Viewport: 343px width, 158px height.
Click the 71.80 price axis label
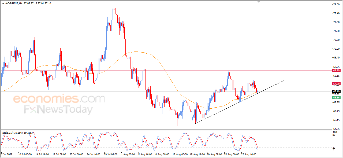click(336, 22)
